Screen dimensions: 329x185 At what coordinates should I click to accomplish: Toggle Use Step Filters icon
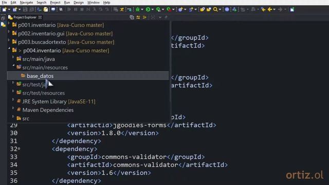pyautogui.click(x=122, y=9)
